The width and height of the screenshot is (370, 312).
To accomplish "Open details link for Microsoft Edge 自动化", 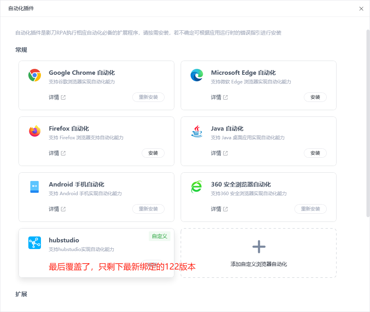I will click(219, 97).
